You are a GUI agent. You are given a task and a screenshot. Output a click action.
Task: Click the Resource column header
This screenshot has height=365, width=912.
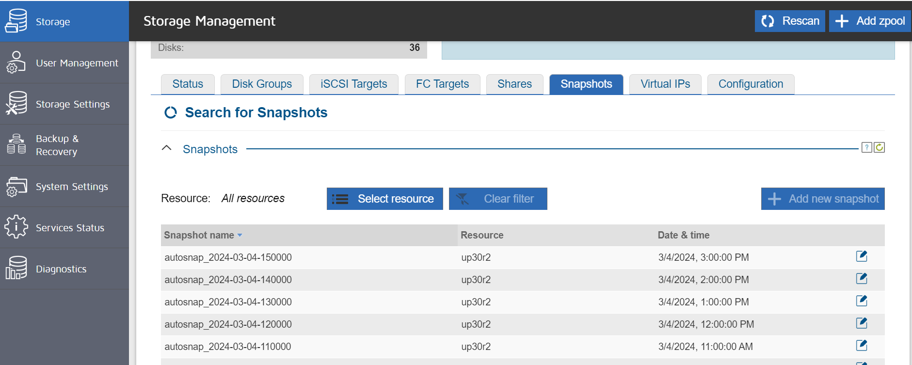482,235
